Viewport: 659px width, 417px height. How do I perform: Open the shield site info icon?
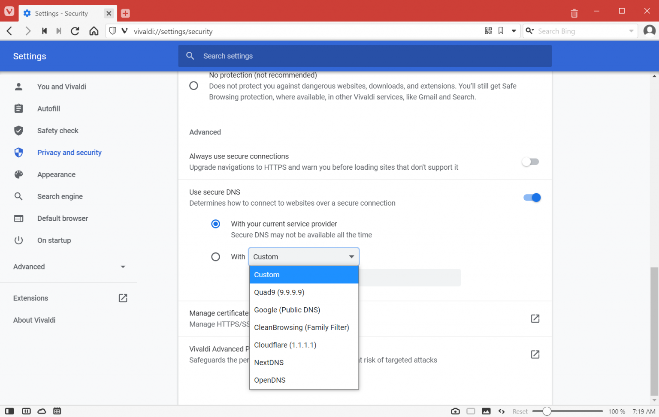click(x=112, y=31)
